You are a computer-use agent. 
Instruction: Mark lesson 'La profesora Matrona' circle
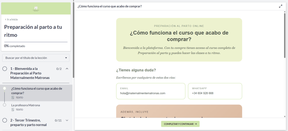[x=5, y=105]
